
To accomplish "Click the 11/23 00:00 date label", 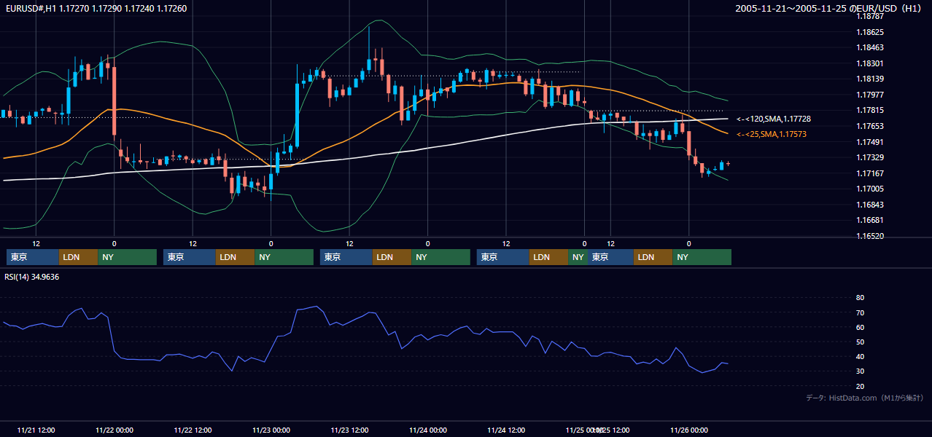I will pos(271,430).
